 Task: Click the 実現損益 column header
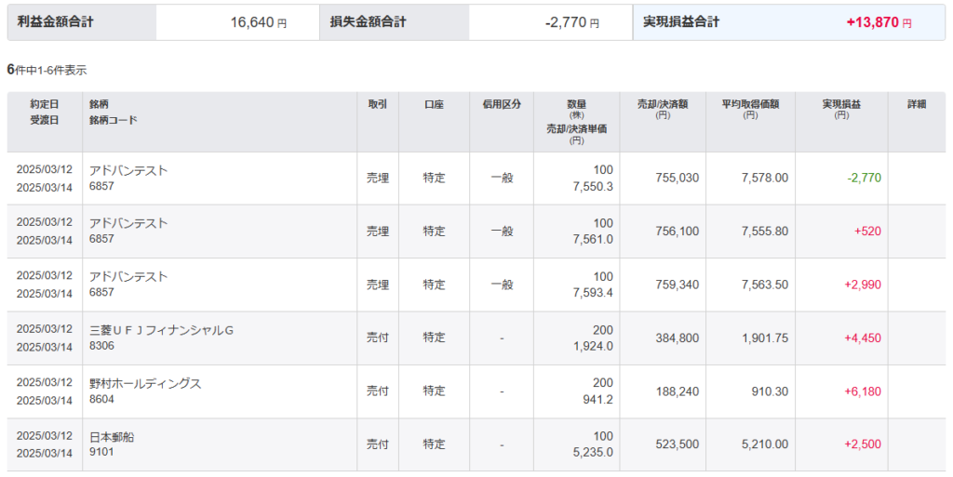pyautogui.click(x=841, y=109)
